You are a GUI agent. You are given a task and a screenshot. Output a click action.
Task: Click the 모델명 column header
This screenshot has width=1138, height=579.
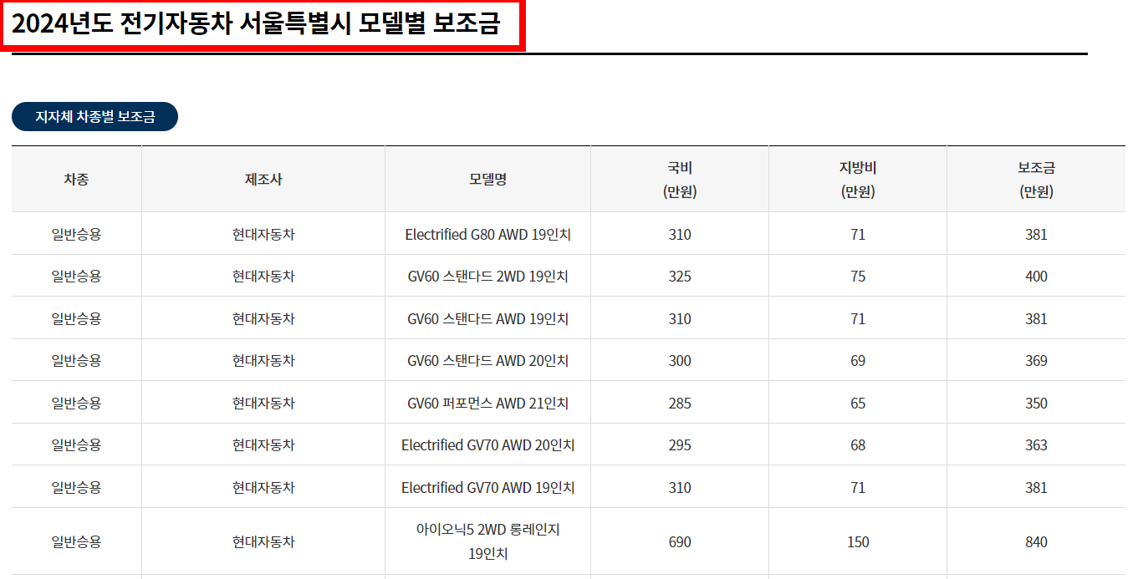tap(487, 179)
